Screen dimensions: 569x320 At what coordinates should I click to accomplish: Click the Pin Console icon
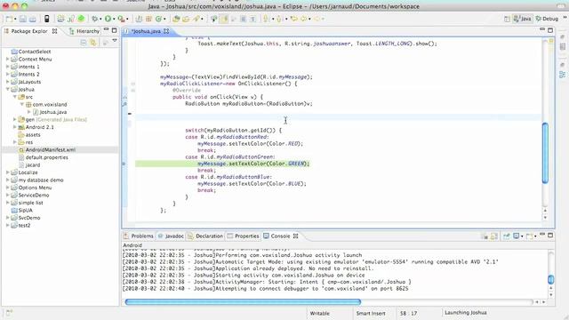click(x=506, y=236)
